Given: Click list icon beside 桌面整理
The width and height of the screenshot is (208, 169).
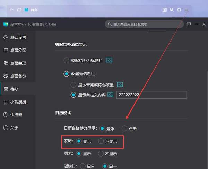Looking at the screenshot, I should tap(6, 63).
